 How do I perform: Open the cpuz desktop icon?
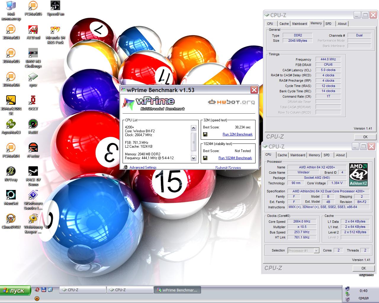(33, 79)
